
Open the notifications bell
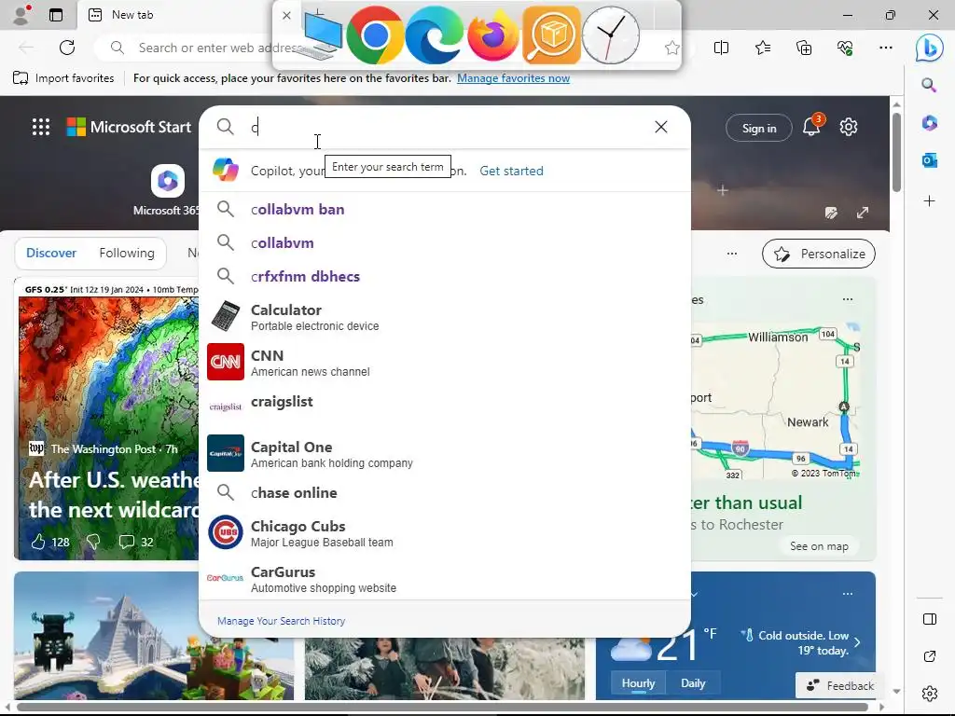812,126
